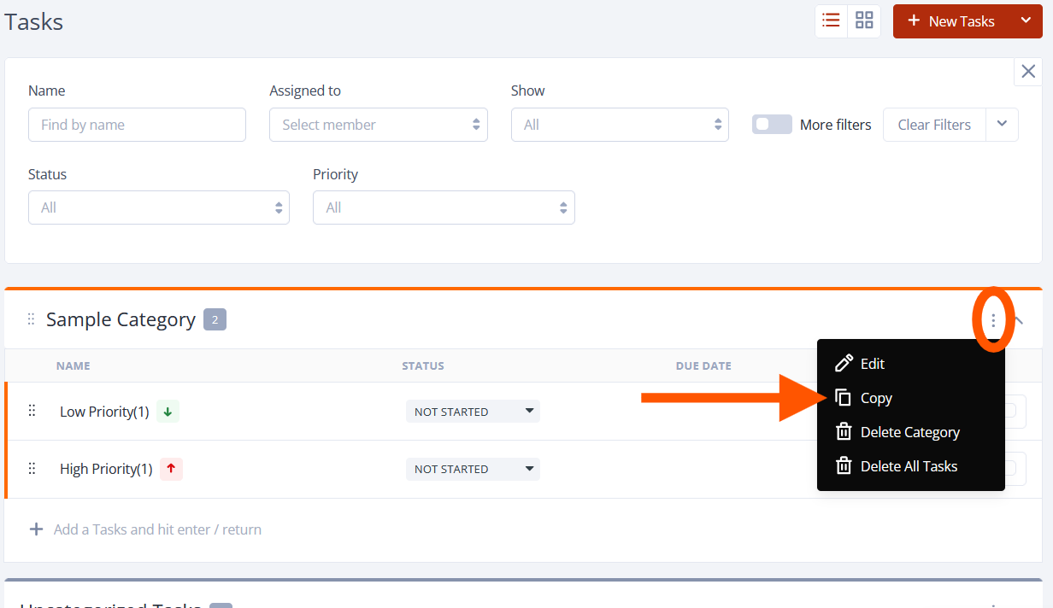Toggle More filters switch
This screenshot has width=1053, height=608.
[772, 125]
